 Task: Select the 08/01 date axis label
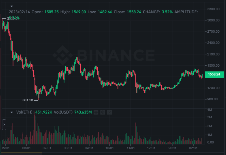coord(68,148)
